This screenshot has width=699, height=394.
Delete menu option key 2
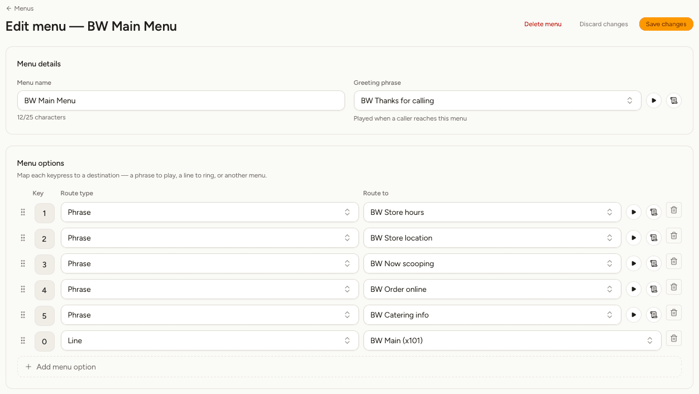click(x=674, y=236)
